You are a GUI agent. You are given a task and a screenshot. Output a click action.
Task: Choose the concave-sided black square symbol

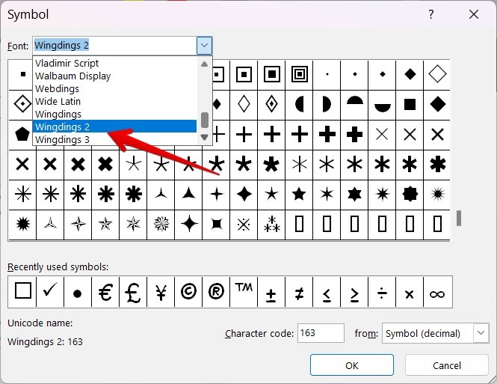(217, 225)
